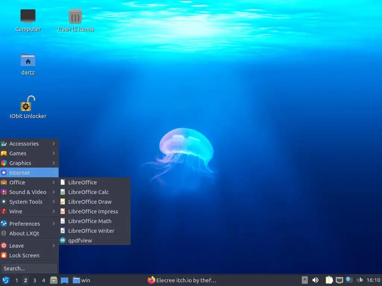
Task: Expand the Wine chevron arrow
Action: (54, 212)
